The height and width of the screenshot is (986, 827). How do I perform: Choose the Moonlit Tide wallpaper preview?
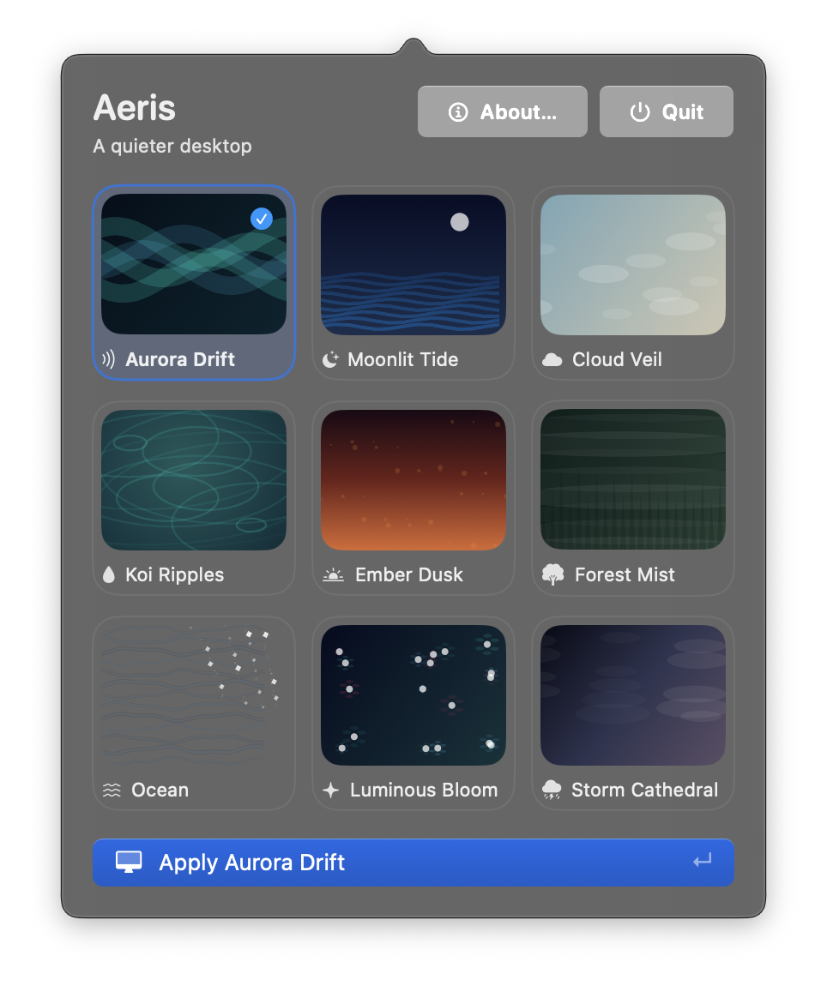[413, 264]
